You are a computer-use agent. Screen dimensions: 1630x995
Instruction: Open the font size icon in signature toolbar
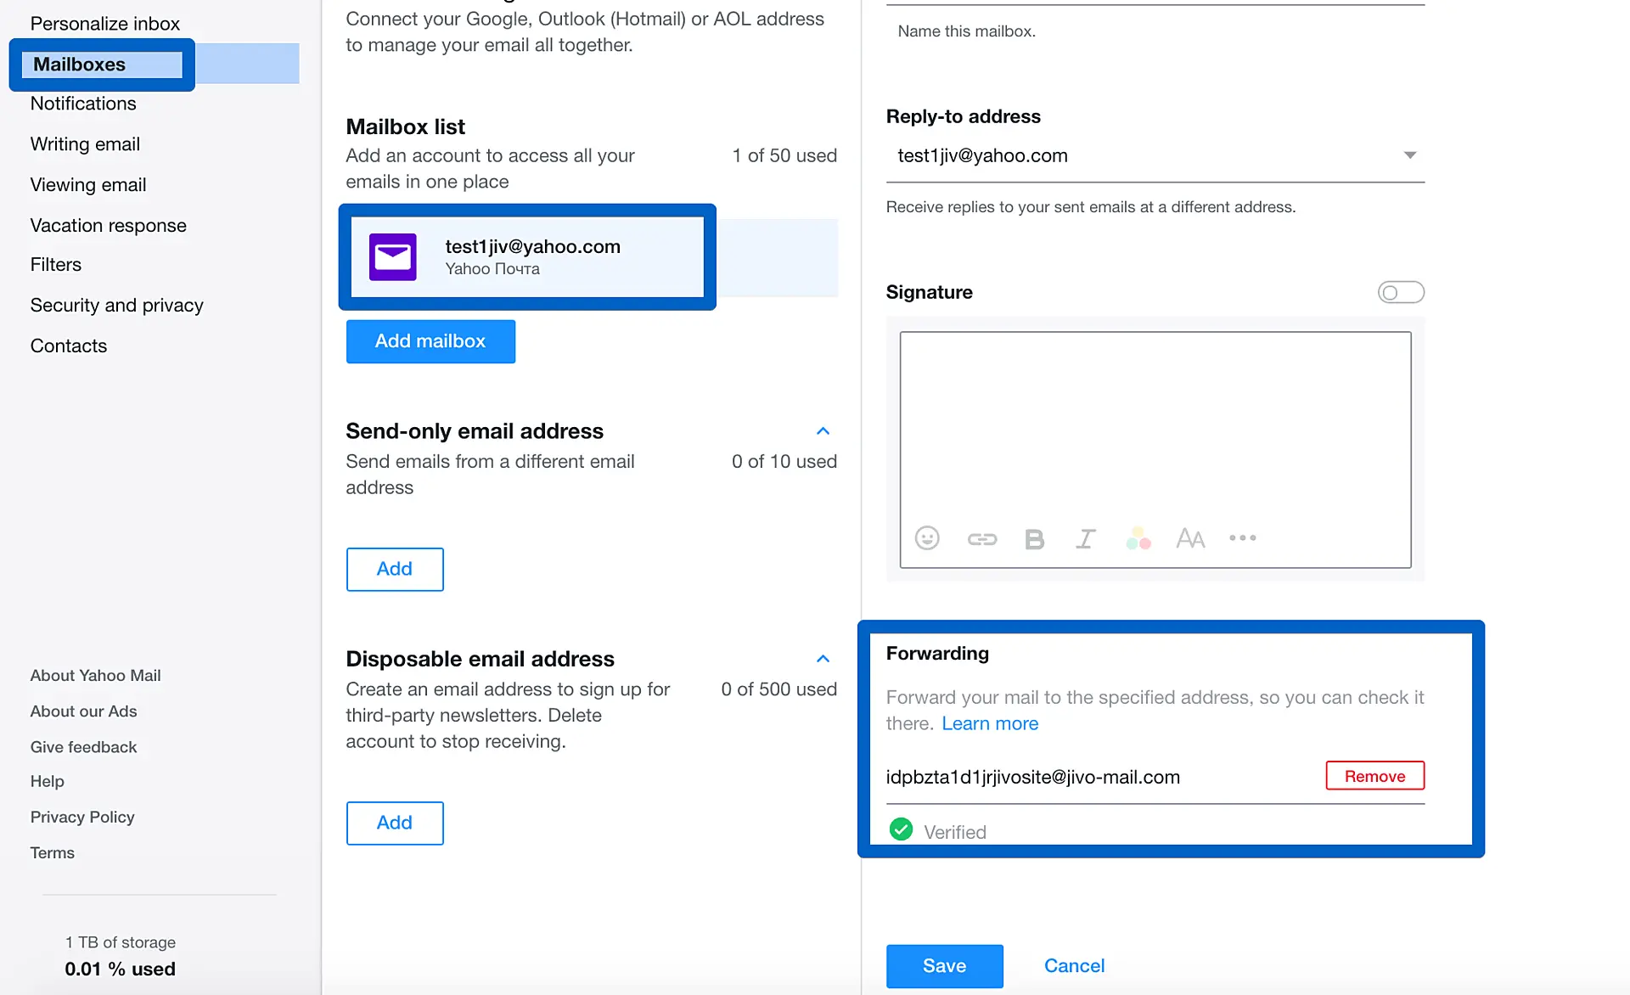[1190, 538]
